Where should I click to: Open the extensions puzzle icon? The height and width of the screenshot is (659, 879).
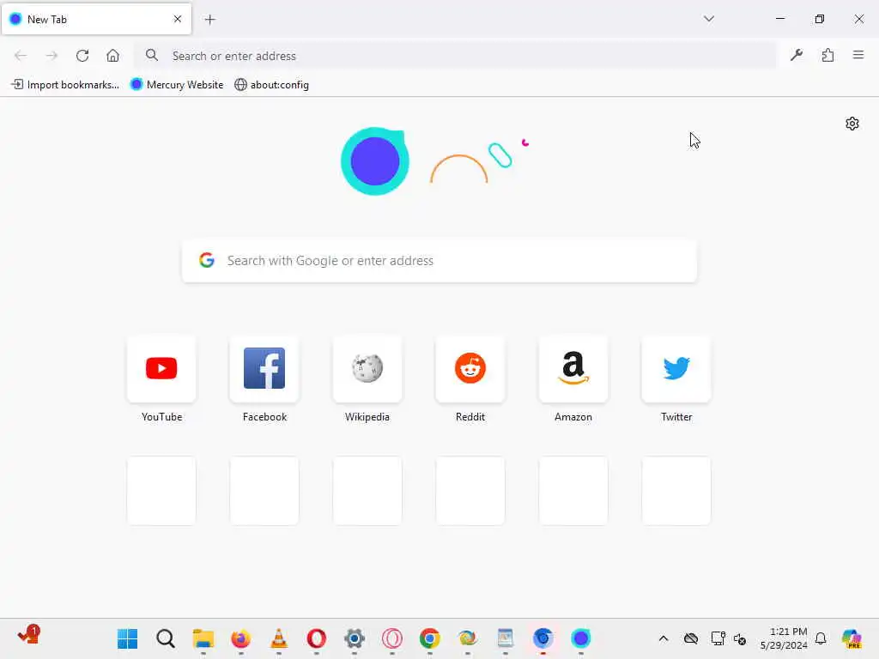tap(827, 55)
